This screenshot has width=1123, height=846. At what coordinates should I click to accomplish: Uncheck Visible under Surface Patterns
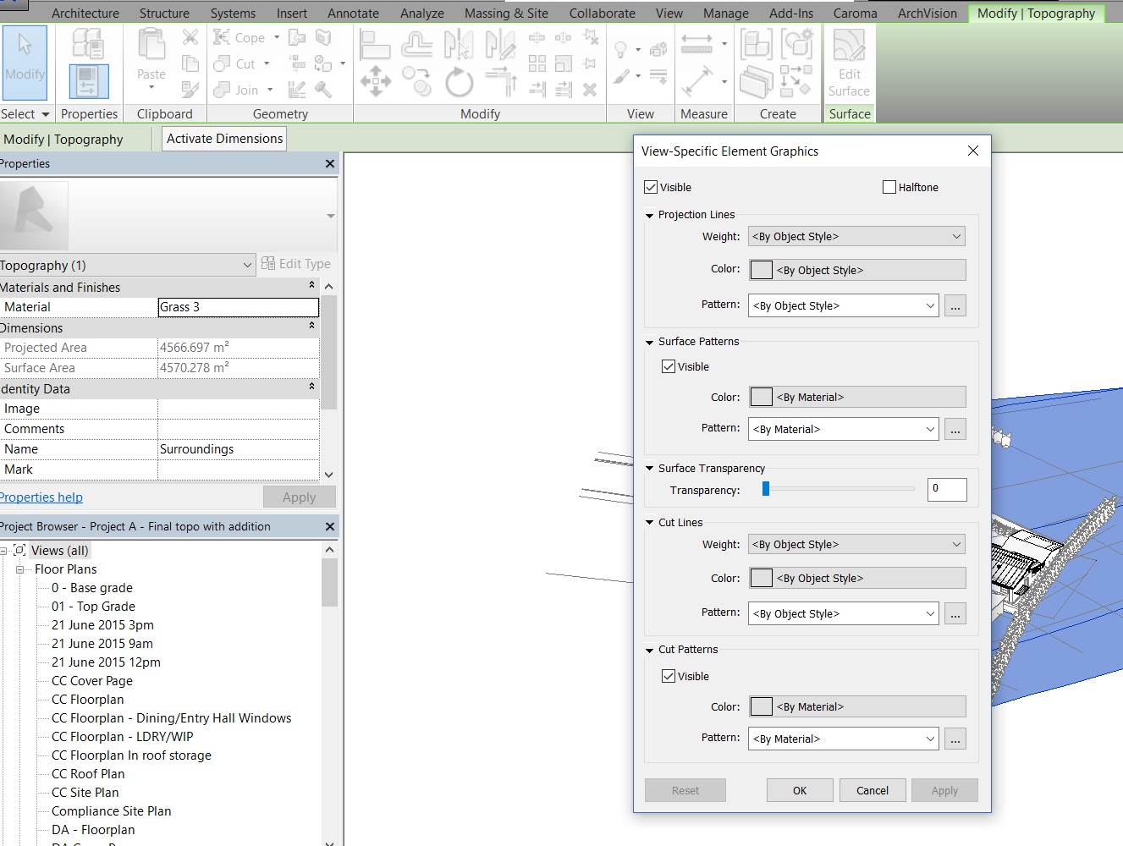tap(669, 366)
